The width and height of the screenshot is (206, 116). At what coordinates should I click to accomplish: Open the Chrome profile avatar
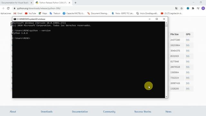pos(203,8)
